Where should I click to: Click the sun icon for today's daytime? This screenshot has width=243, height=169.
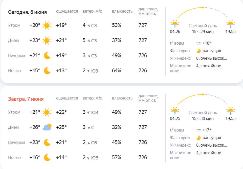coord(47,41)
